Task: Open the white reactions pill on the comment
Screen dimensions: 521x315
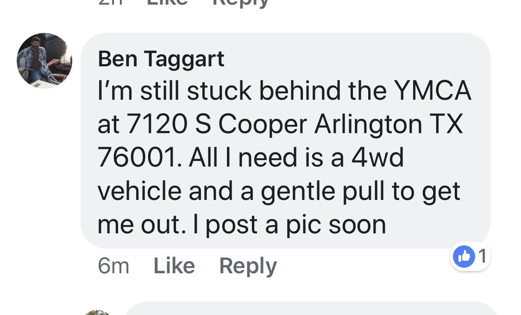Action: [x=470, y=257]
